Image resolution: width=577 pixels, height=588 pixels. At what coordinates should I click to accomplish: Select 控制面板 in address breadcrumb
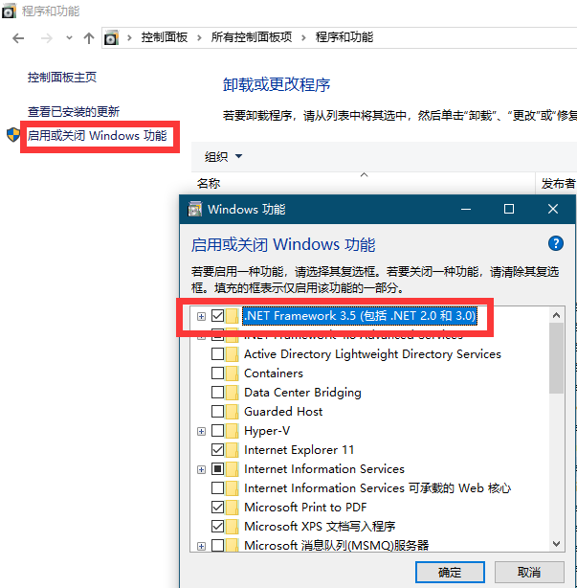pos(165,37)
